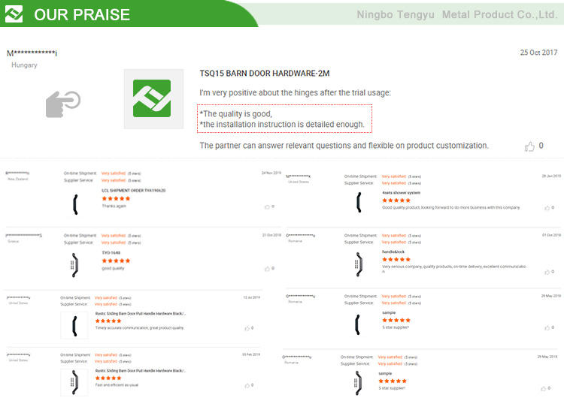Thumbs-up the "Timely accurate communication" review
This screenshot has height=419, width=564.
[247, 328]
